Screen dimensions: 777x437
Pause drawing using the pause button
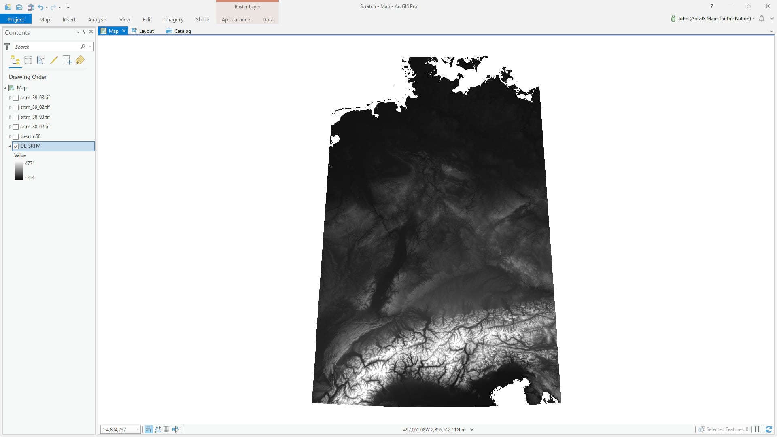[757, 429]
